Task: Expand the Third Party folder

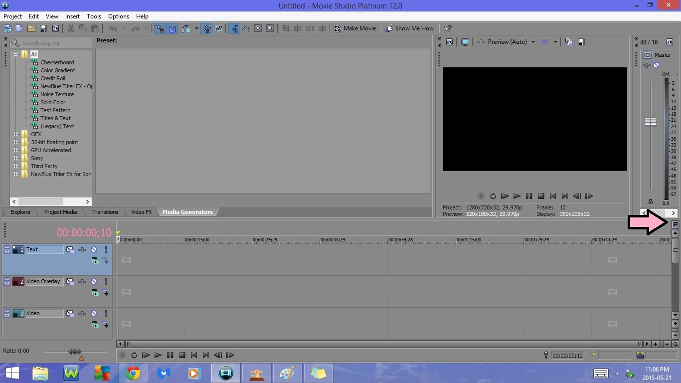Action: [x=15, y=166]
